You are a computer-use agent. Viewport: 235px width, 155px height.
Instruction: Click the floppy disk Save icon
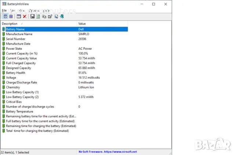pos(33,16)
